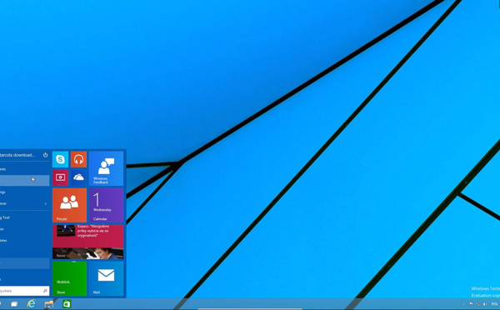The width and height of the screenshot is (500, 310).
Task: Open the Skype tile
Action: (x=60, y=159)
